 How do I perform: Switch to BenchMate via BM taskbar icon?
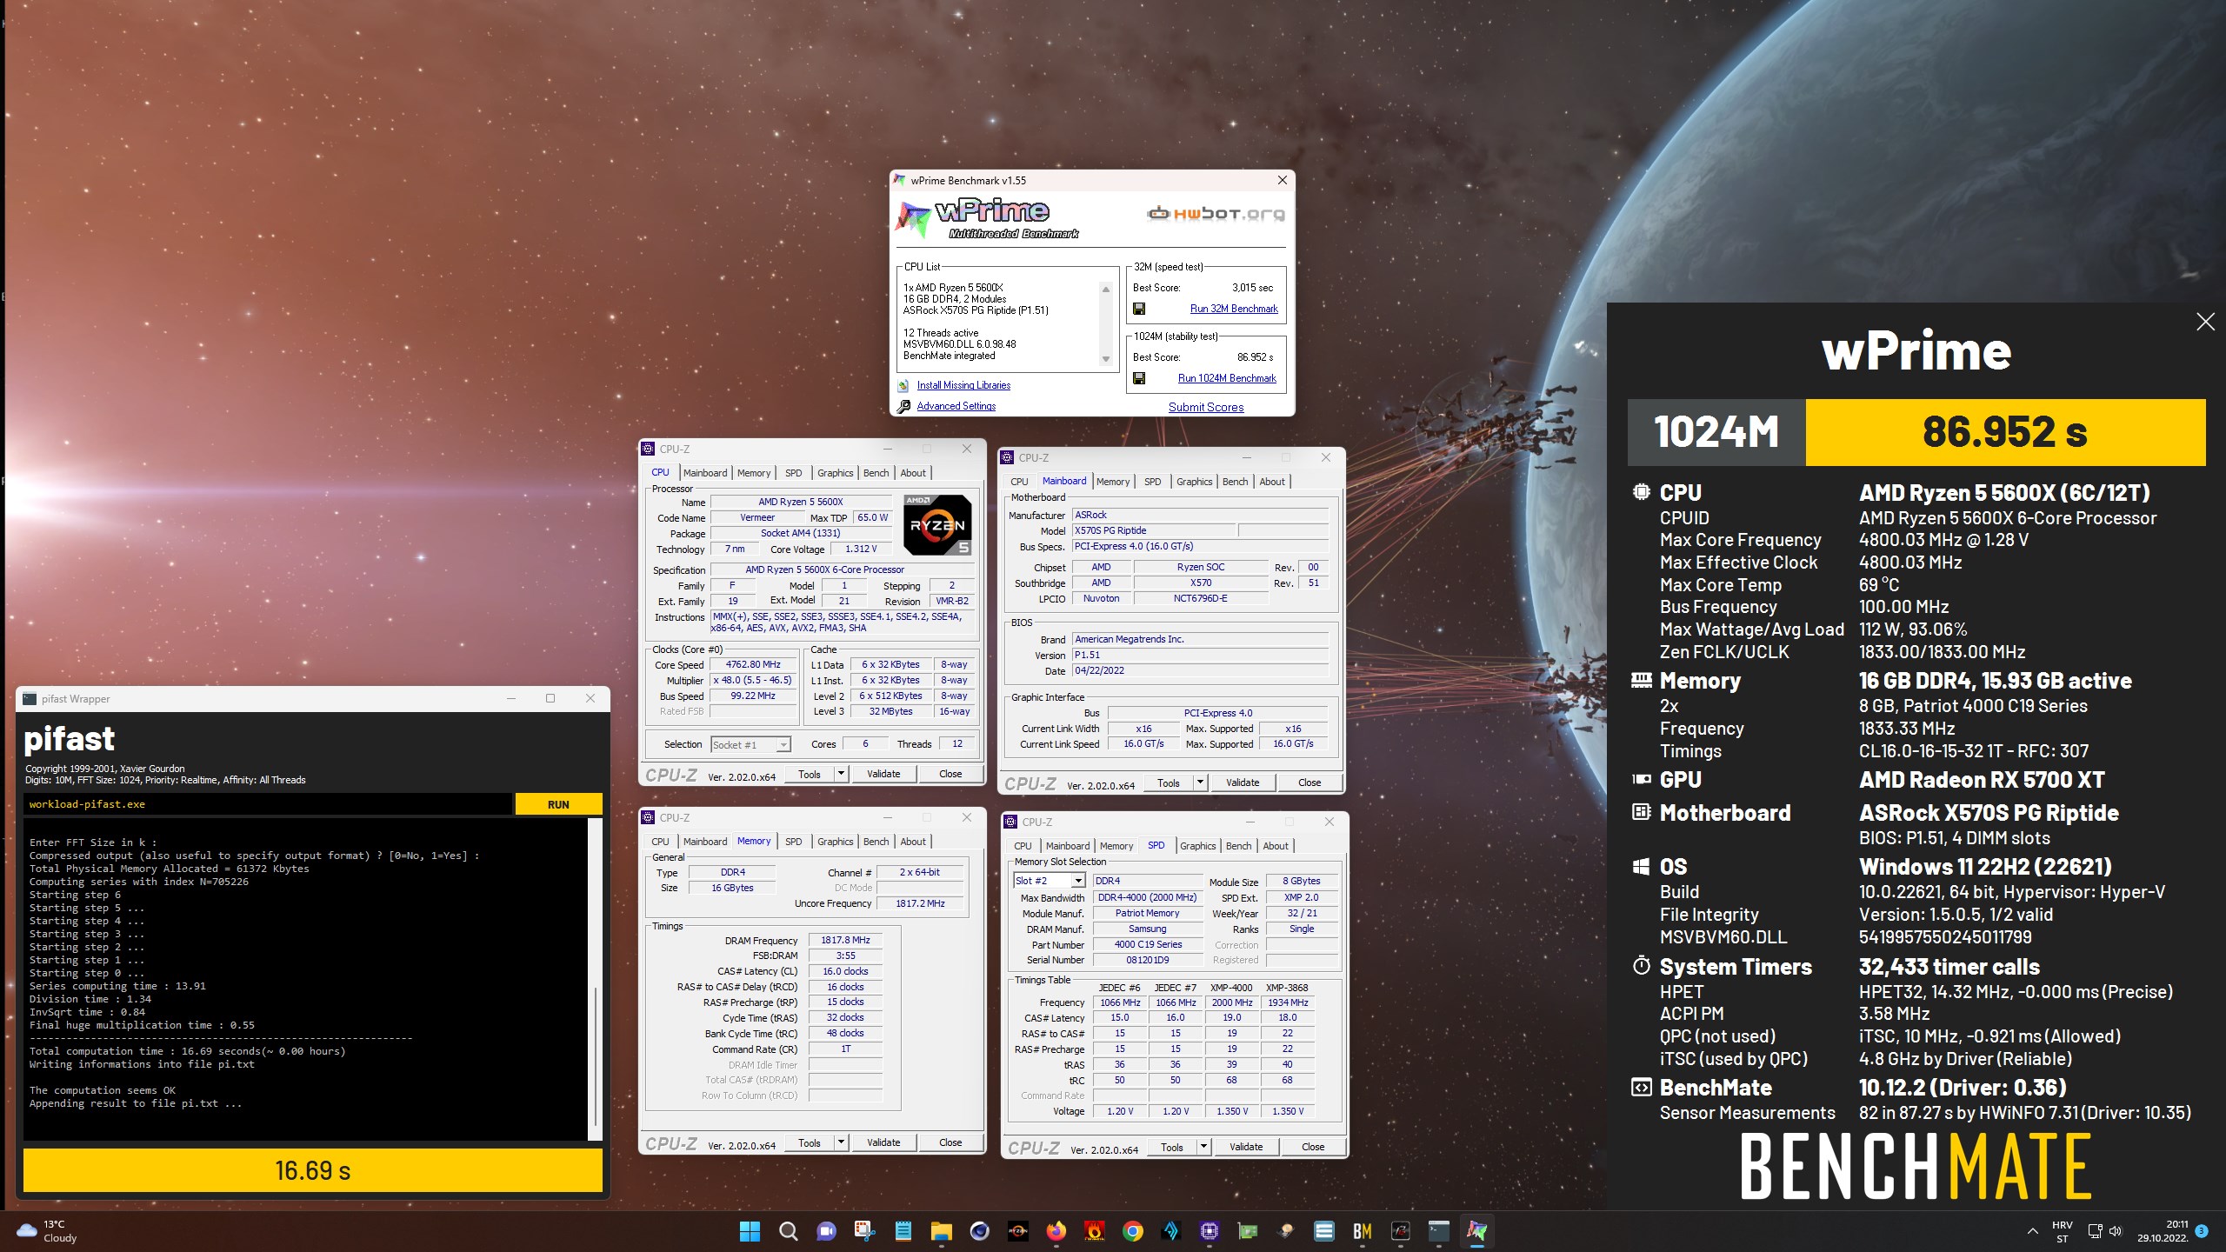(x=1362, y=1231)
